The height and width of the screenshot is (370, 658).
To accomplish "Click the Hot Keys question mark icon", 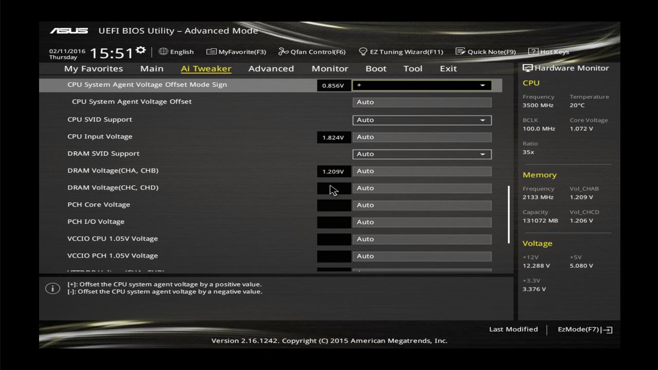I will [x=533, y=51].
